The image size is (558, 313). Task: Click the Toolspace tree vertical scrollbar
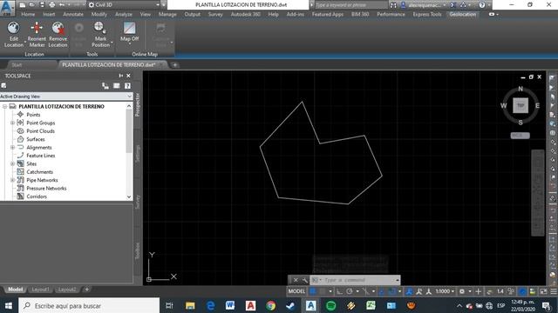click(129, 150)
